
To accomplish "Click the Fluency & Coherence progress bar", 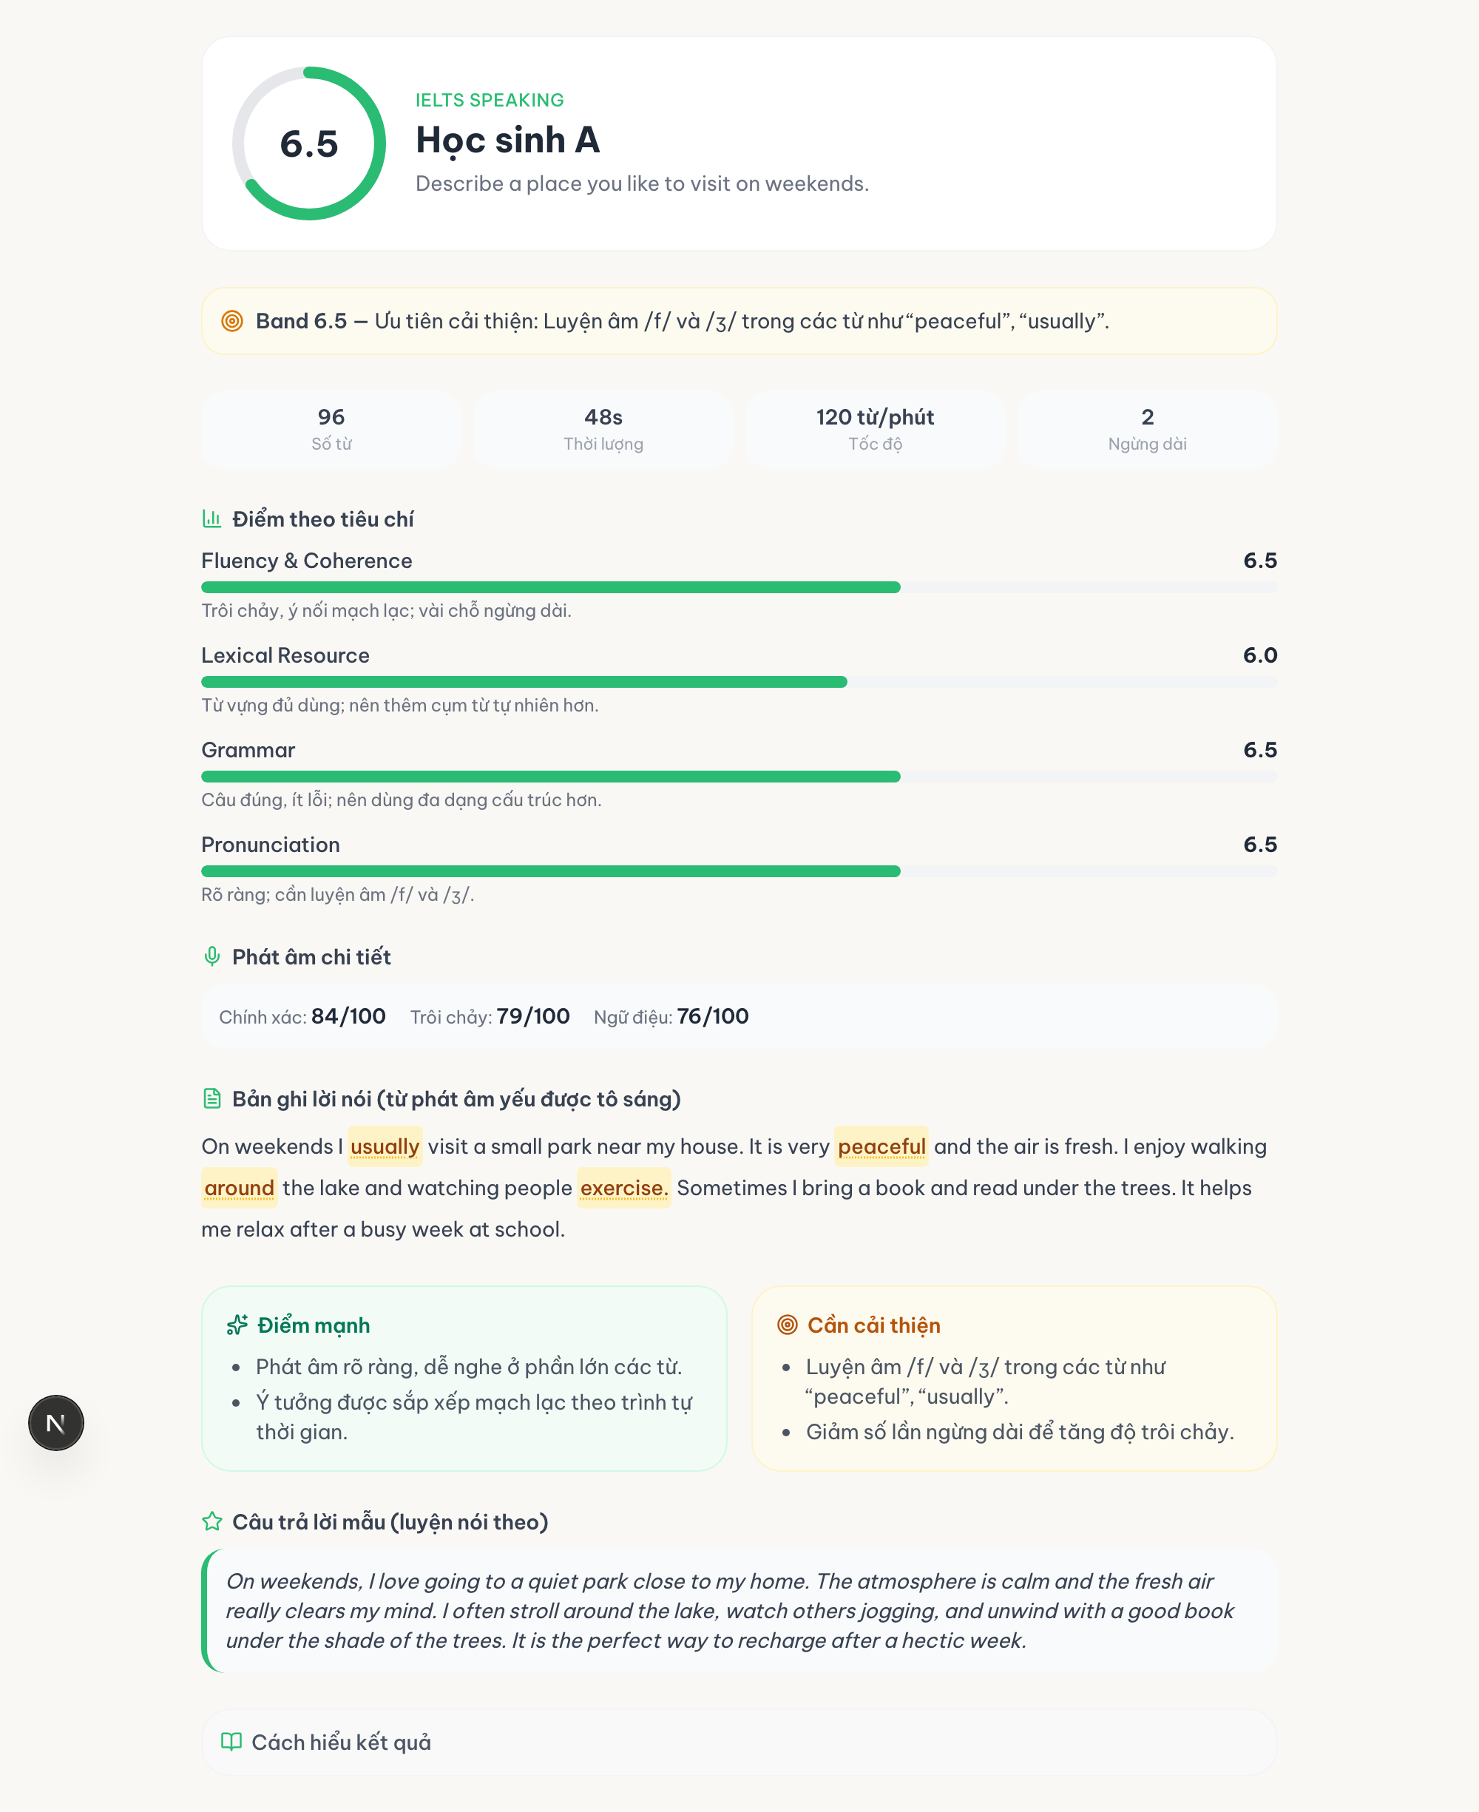I will click(739, 587).
